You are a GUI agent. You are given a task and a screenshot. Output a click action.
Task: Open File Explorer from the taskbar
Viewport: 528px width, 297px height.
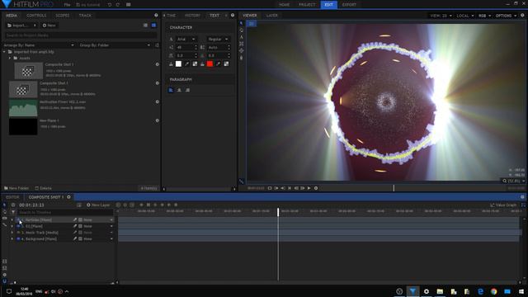pos(440,291)
